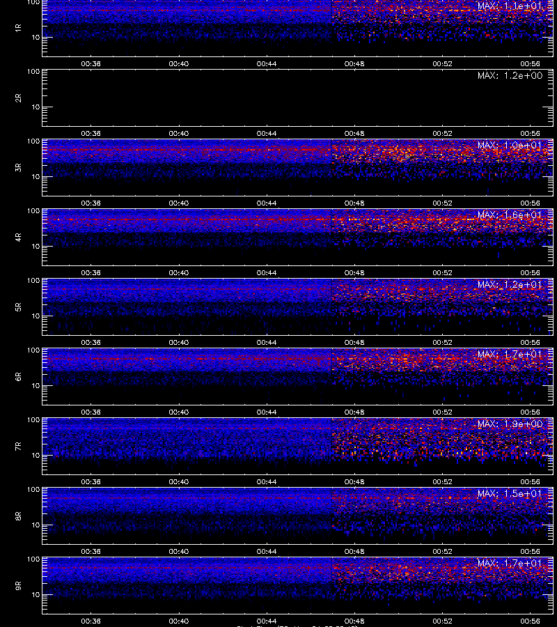Click the 00:44 time tick below panel 3R
Image resolution: width=557 pixels, height=627 pixels.
click(267, 203)
